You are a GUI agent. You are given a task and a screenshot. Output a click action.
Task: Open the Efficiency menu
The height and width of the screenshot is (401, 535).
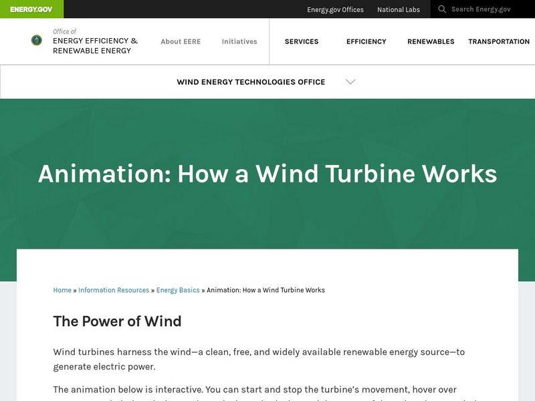pos(366,41)
